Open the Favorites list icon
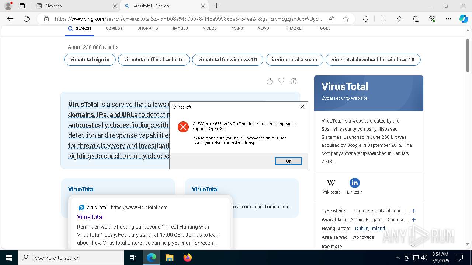472x265 pixels. pos(400,19)
